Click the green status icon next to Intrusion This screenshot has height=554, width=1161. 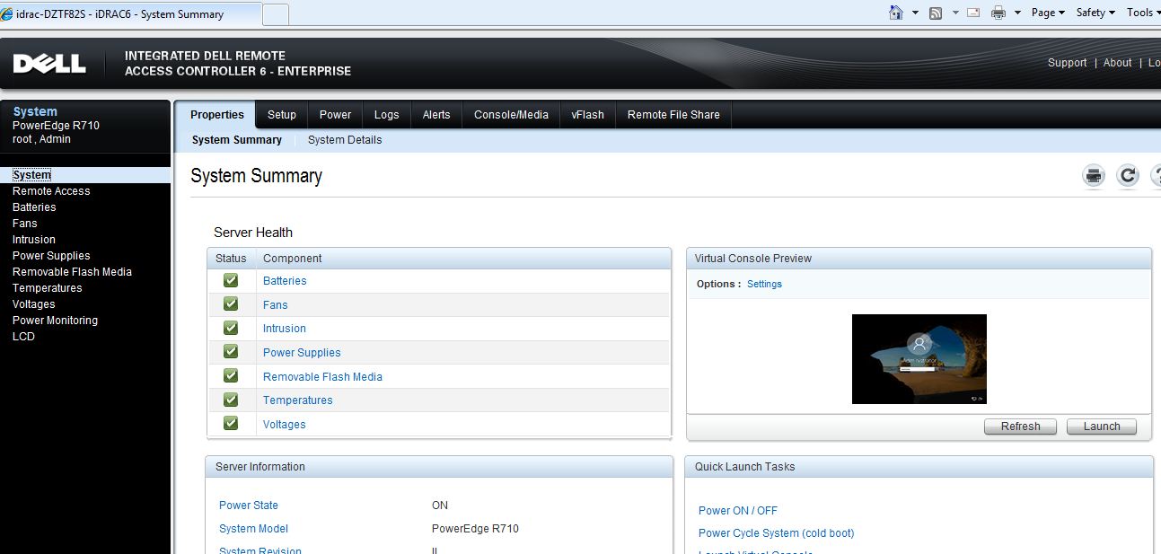pyautogui.click(x=230, y=327)
